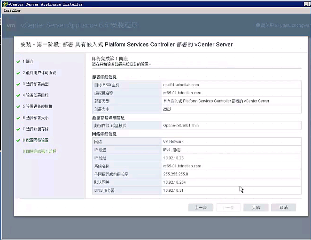Click the IP address 10.92.10.25

coord(173,158)
